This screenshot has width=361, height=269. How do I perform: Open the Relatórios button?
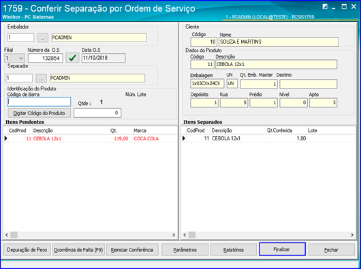tap(234, 250)
